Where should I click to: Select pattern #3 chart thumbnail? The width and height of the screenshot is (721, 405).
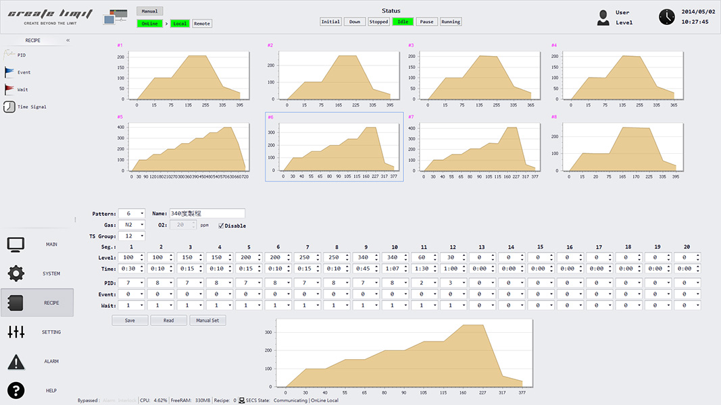point(474,76)
